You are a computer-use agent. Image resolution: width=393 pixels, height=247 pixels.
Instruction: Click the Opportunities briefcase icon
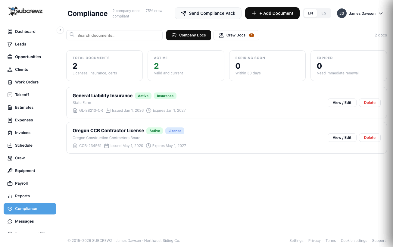click(x=10, y=57)
